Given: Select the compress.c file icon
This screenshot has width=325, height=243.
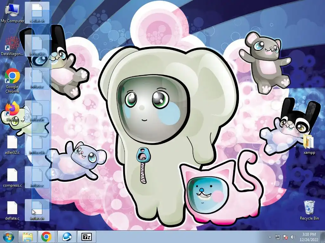Looking at the screenshot, I should point(12,177).
